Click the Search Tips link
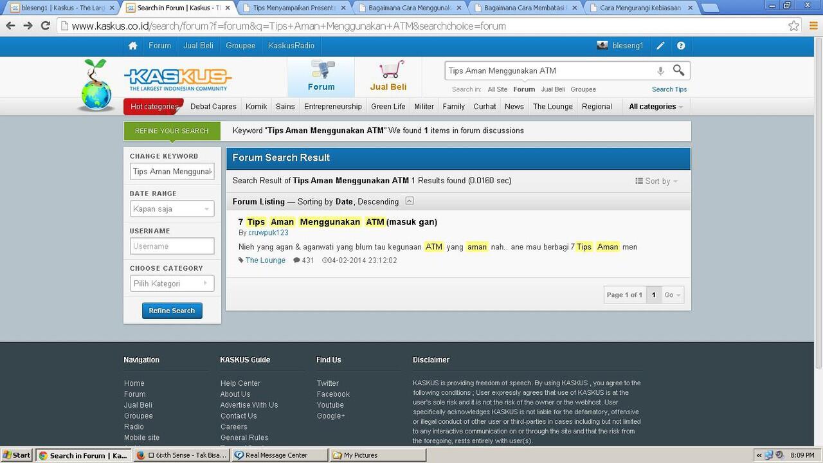Screen dimensions: 823x463 click(669, 89)
